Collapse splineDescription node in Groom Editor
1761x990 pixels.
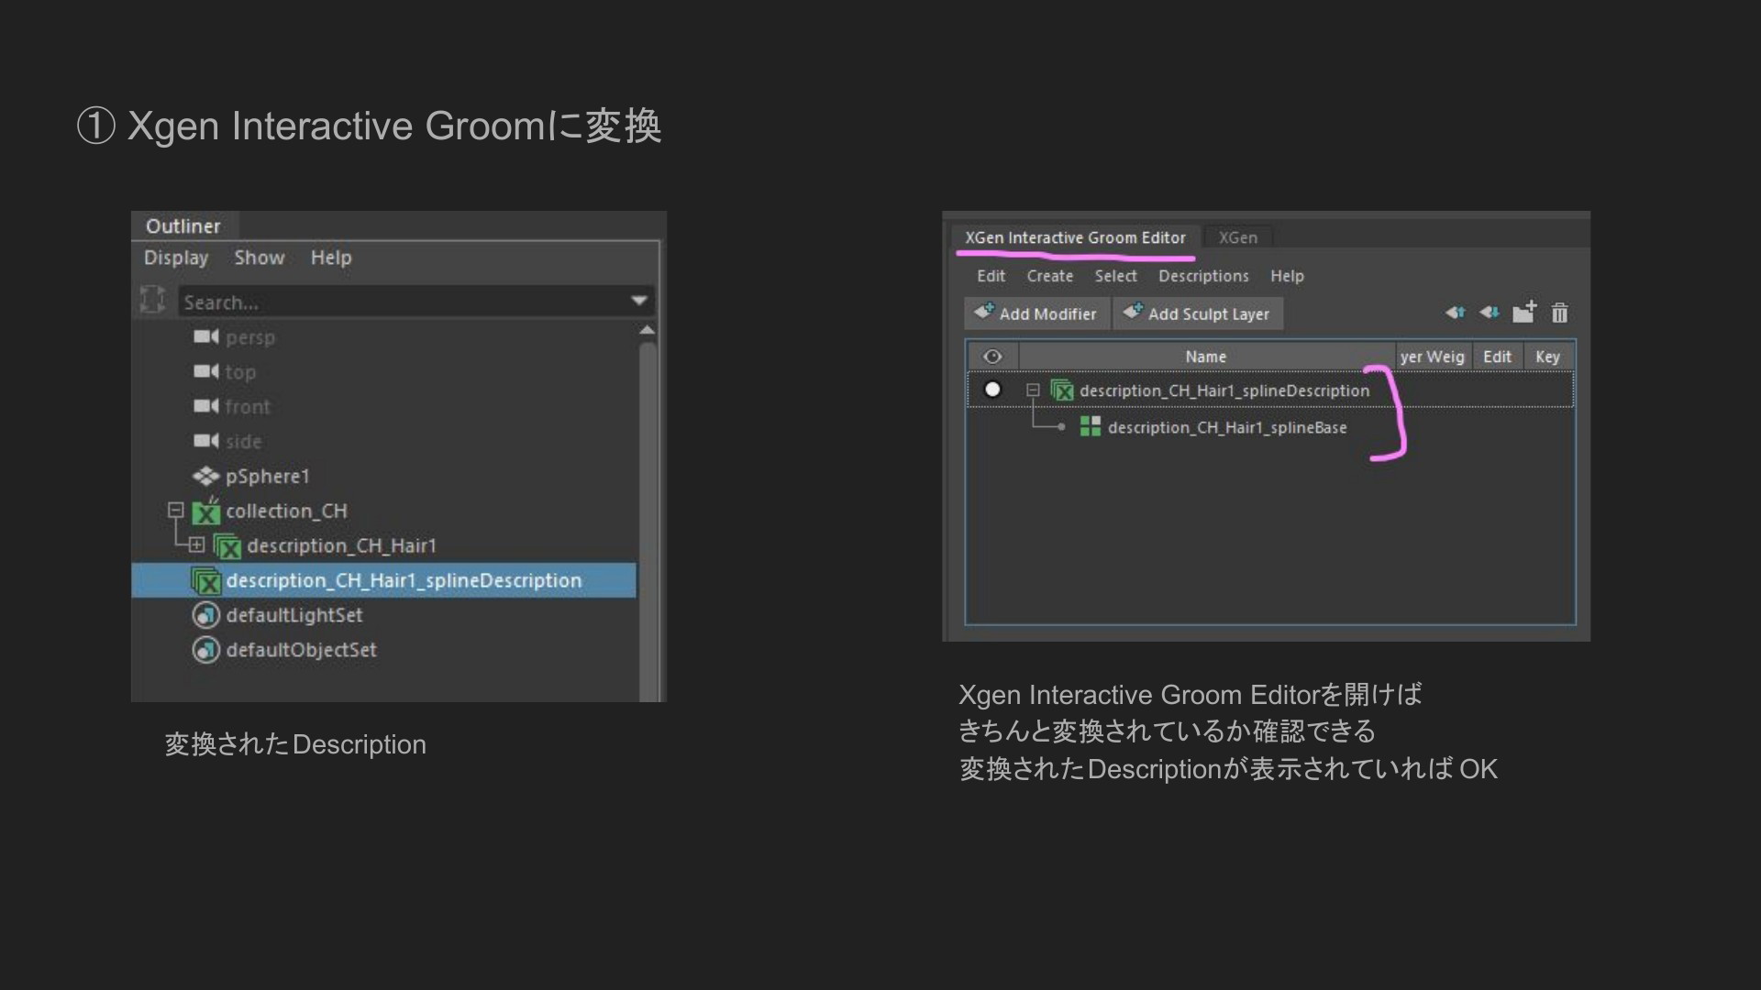click(x=1033, y=390)
